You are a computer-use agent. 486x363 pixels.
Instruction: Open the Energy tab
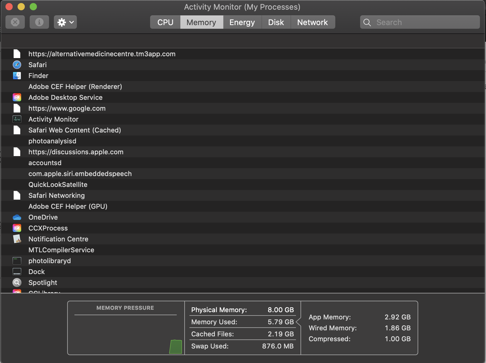click(242, 22)
